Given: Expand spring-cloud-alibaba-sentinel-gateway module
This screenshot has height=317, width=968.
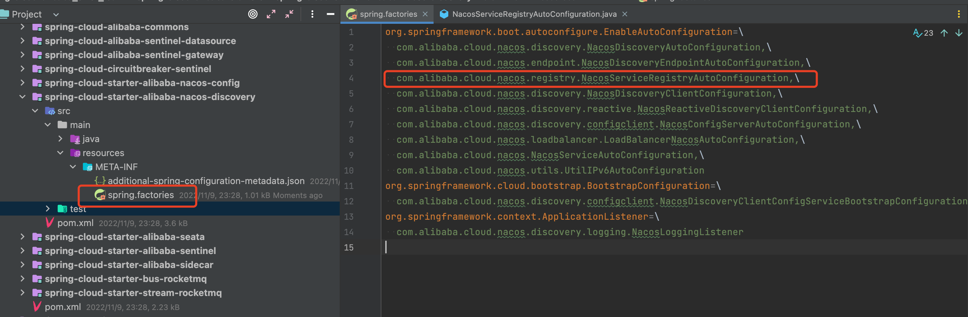Looking at the screenshot, I should [22, 55].
